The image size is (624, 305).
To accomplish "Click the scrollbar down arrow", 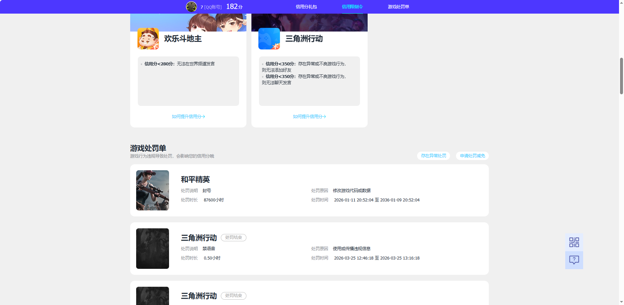I will click(x=621, y=302).
